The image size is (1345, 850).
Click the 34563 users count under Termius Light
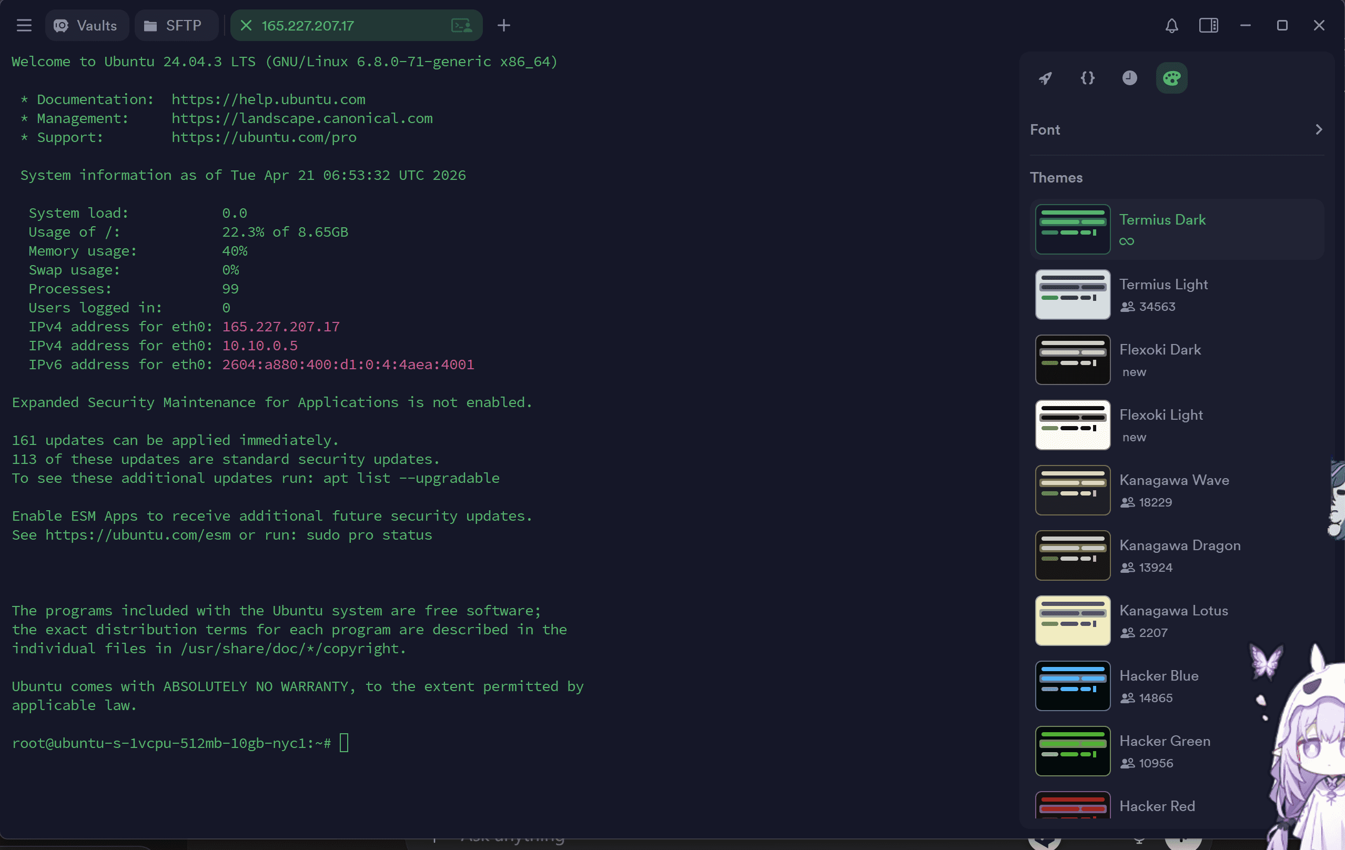[x=1148, y=307]
